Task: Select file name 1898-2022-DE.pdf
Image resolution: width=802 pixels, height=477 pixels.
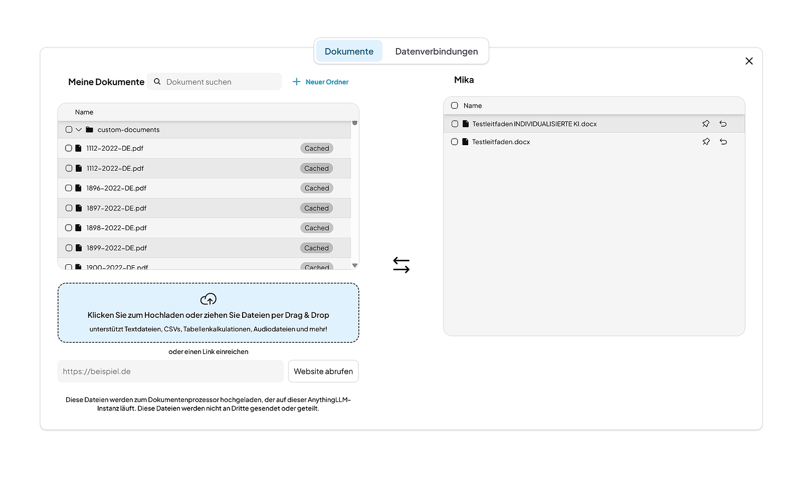Action: click(x=116, y=228)
